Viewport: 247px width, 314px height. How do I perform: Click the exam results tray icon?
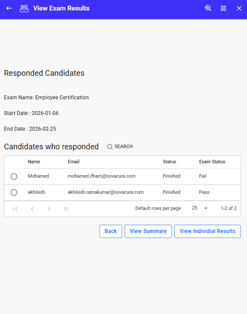(24, 8)
